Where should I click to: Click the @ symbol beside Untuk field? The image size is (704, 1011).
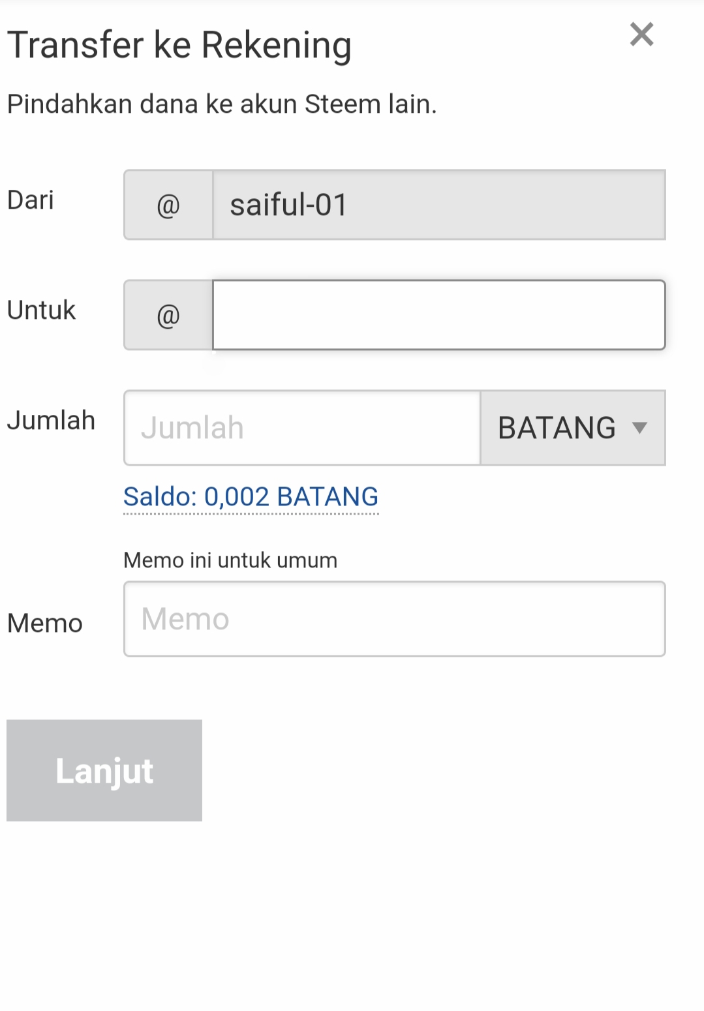point(168,316)
